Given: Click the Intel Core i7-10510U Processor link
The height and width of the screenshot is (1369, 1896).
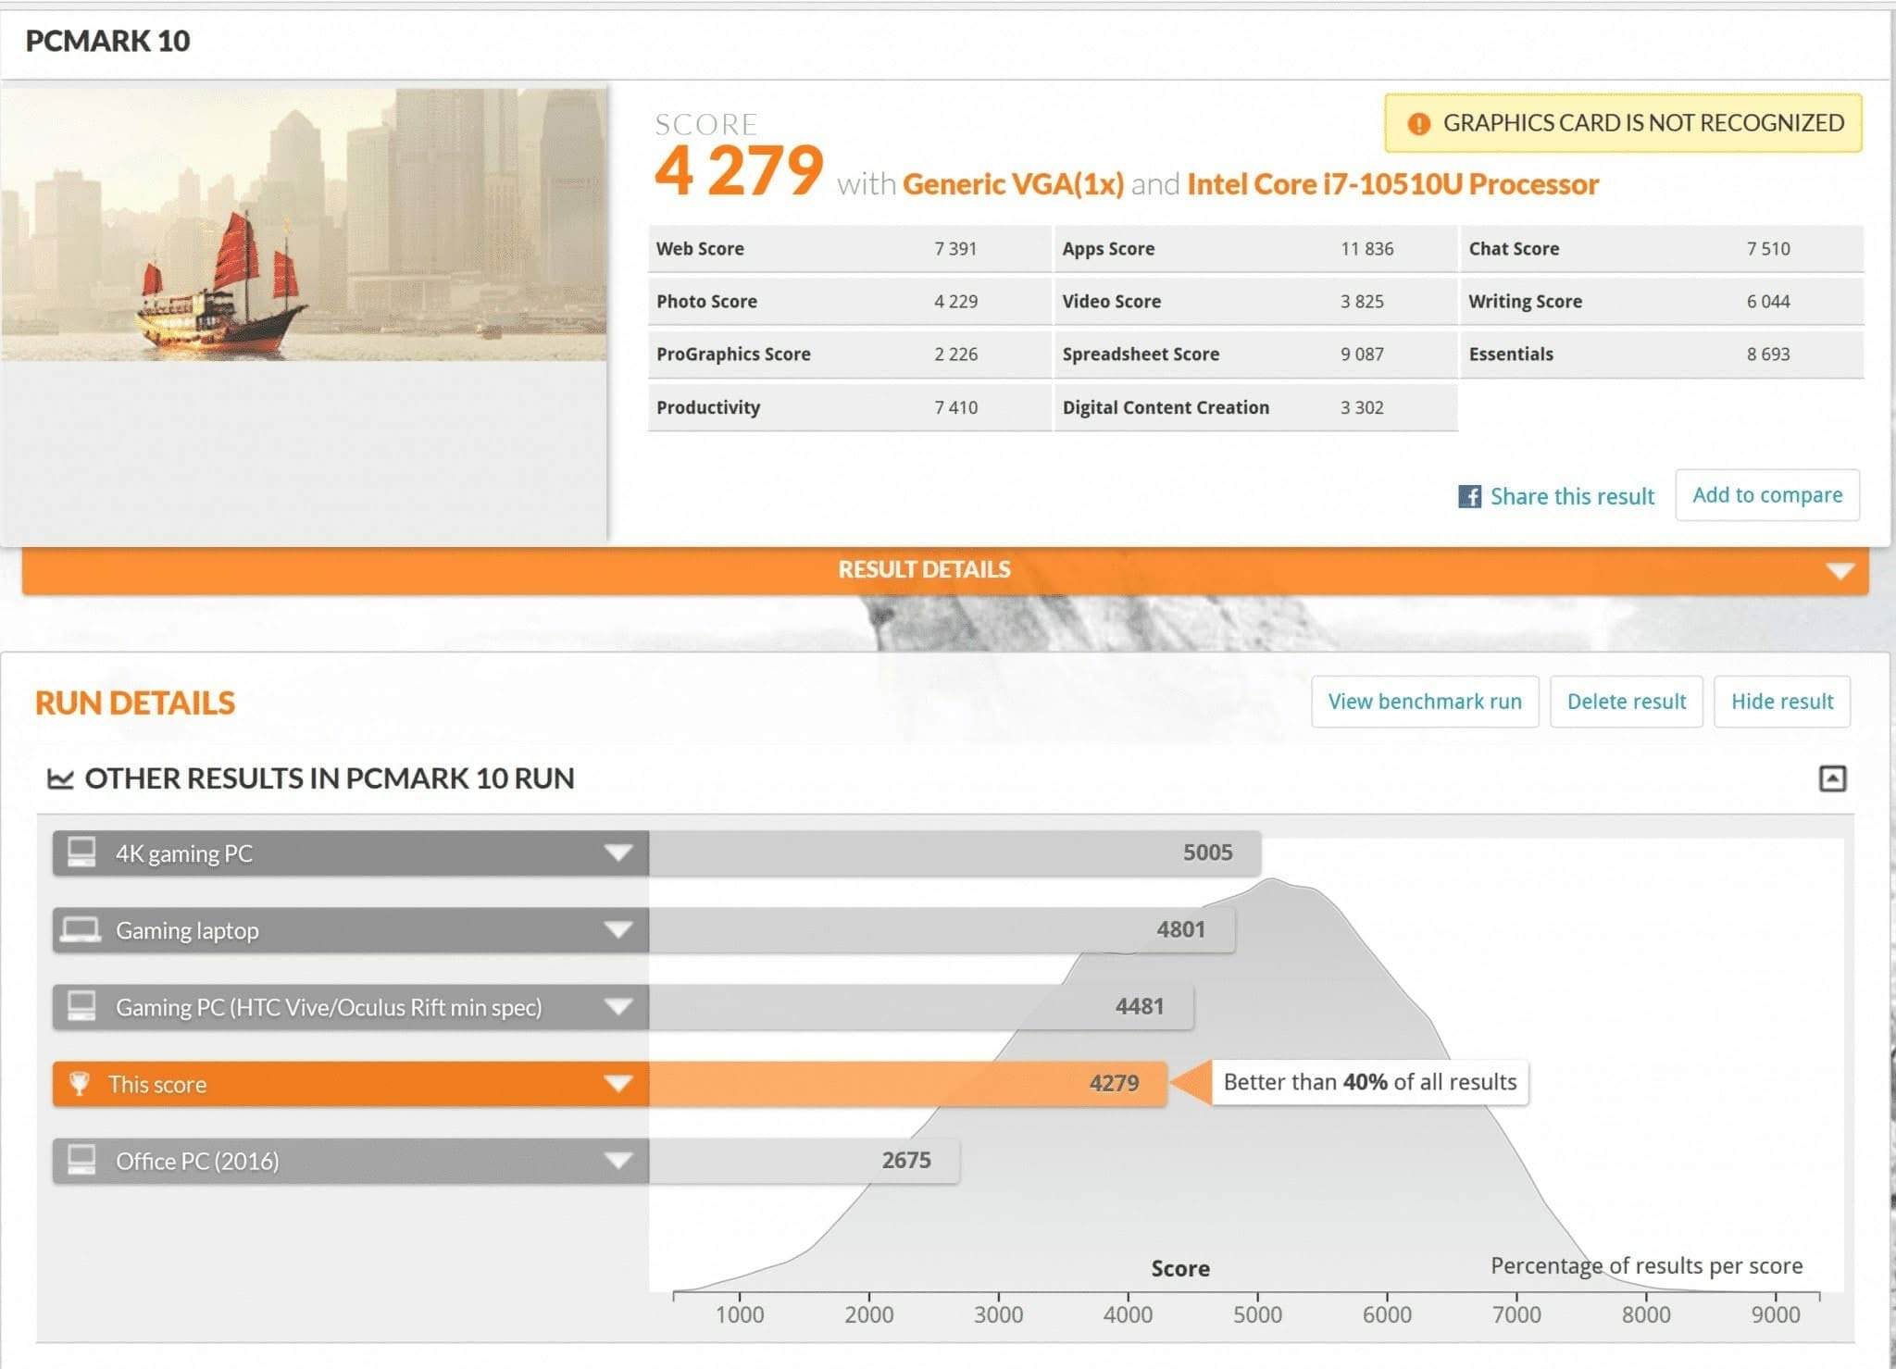Looking at the screenshot, I should tap(1392, 184).
